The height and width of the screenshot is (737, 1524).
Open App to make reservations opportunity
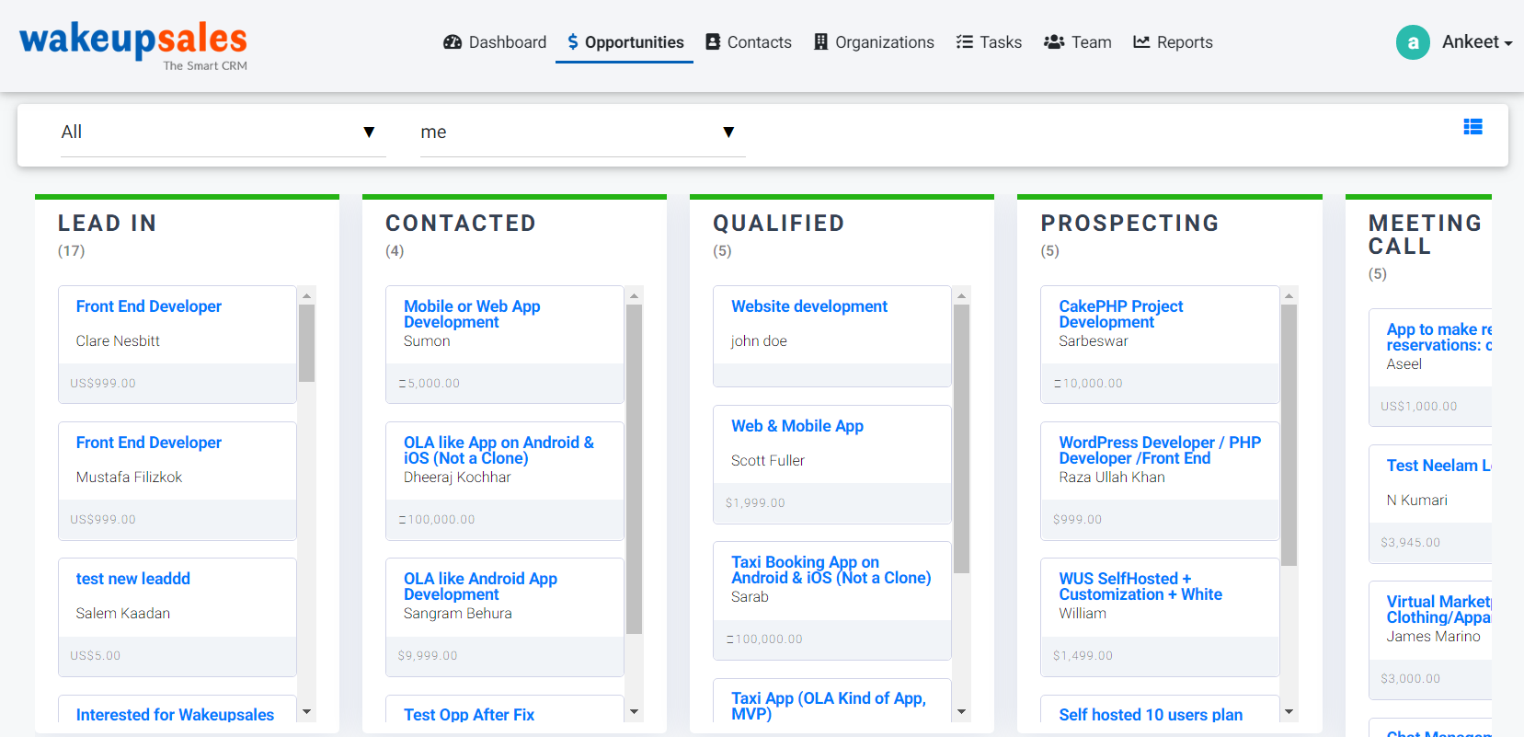point(1438,337)
